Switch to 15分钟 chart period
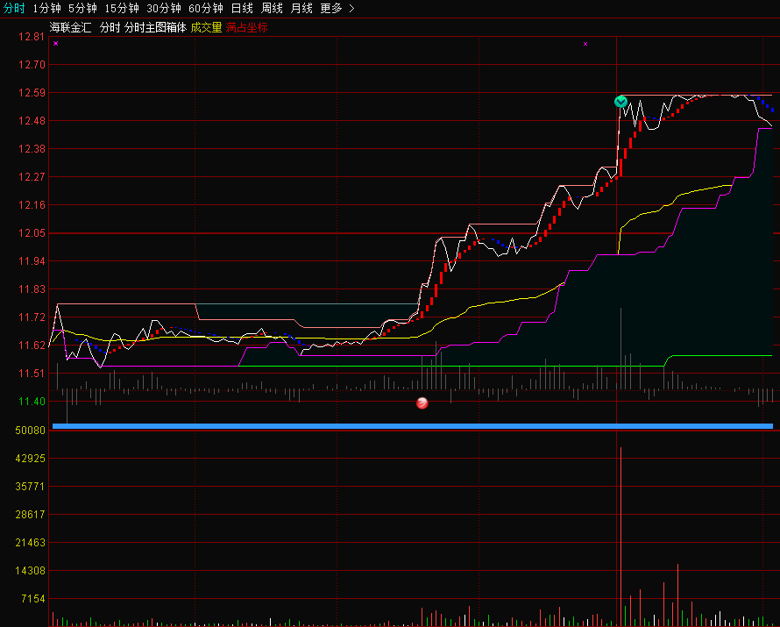This screenshot has width=780, height=627. tap(121, 9)
